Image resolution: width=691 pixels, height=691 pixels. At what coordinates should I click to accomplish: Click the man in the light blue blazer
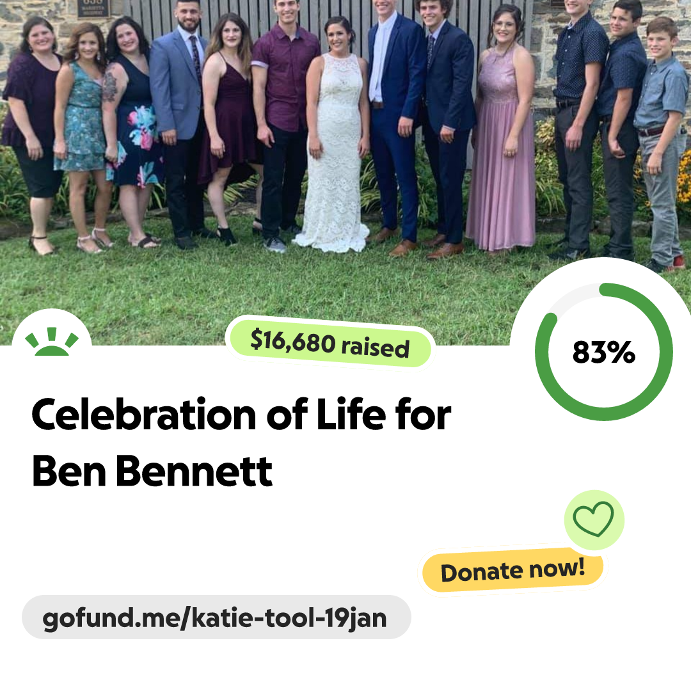(x=179, y=123)
